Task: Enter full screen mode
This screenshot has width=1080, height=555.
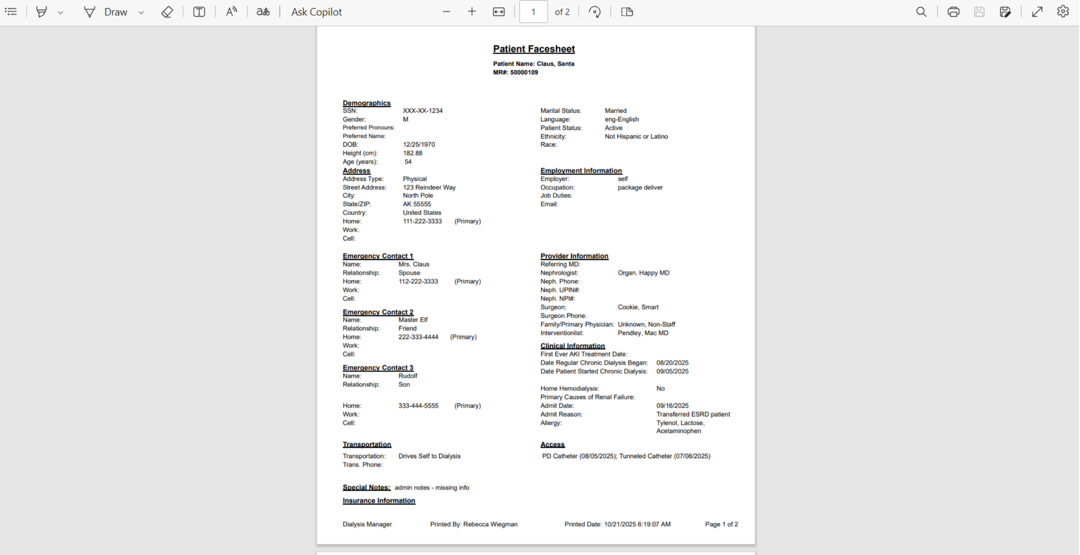Action: 1037,12
